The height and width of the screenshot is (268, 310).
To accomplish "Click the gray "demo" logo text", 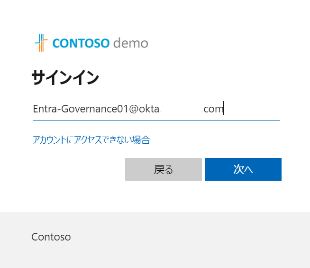I will click(x=131, y=43).
